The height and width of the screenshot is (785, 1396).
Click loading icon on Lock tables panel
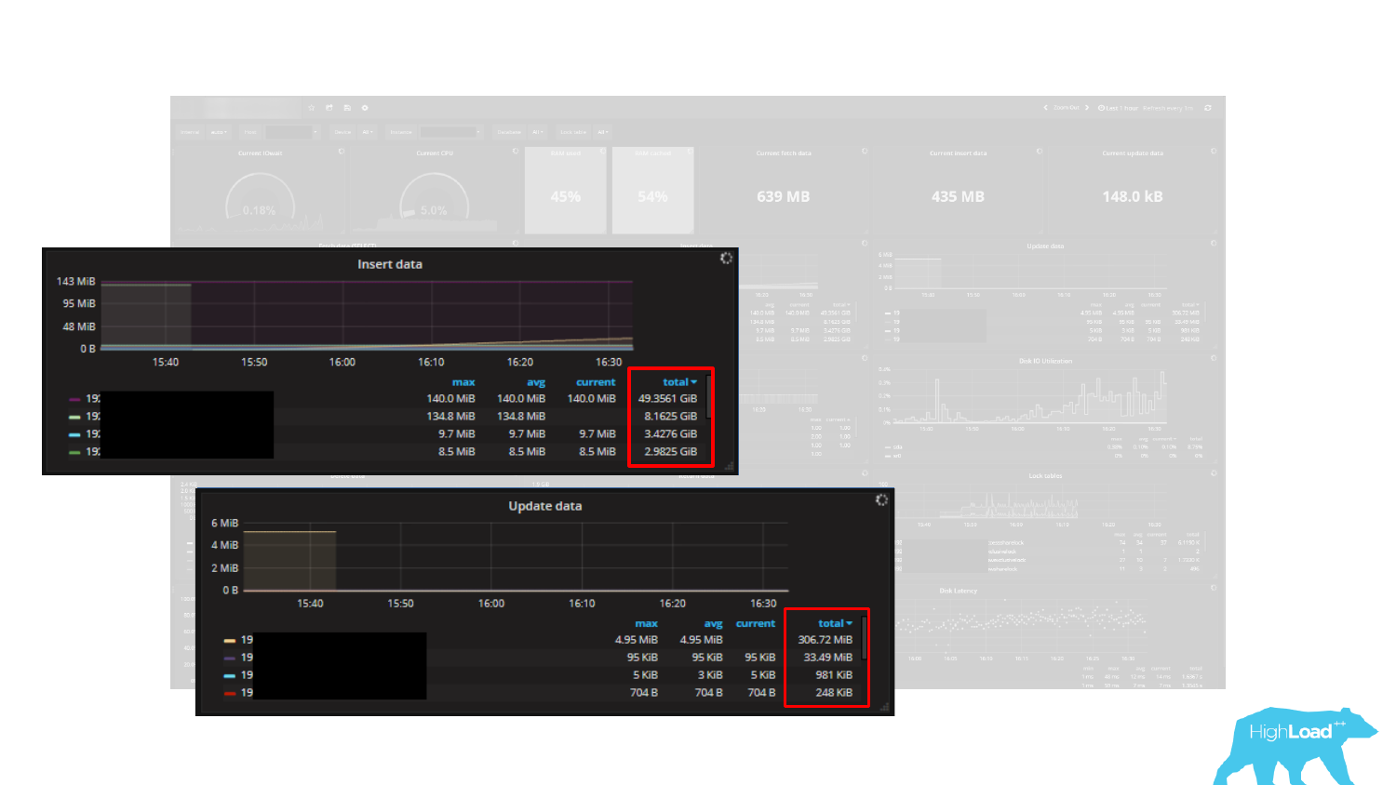coord(1214,472)
